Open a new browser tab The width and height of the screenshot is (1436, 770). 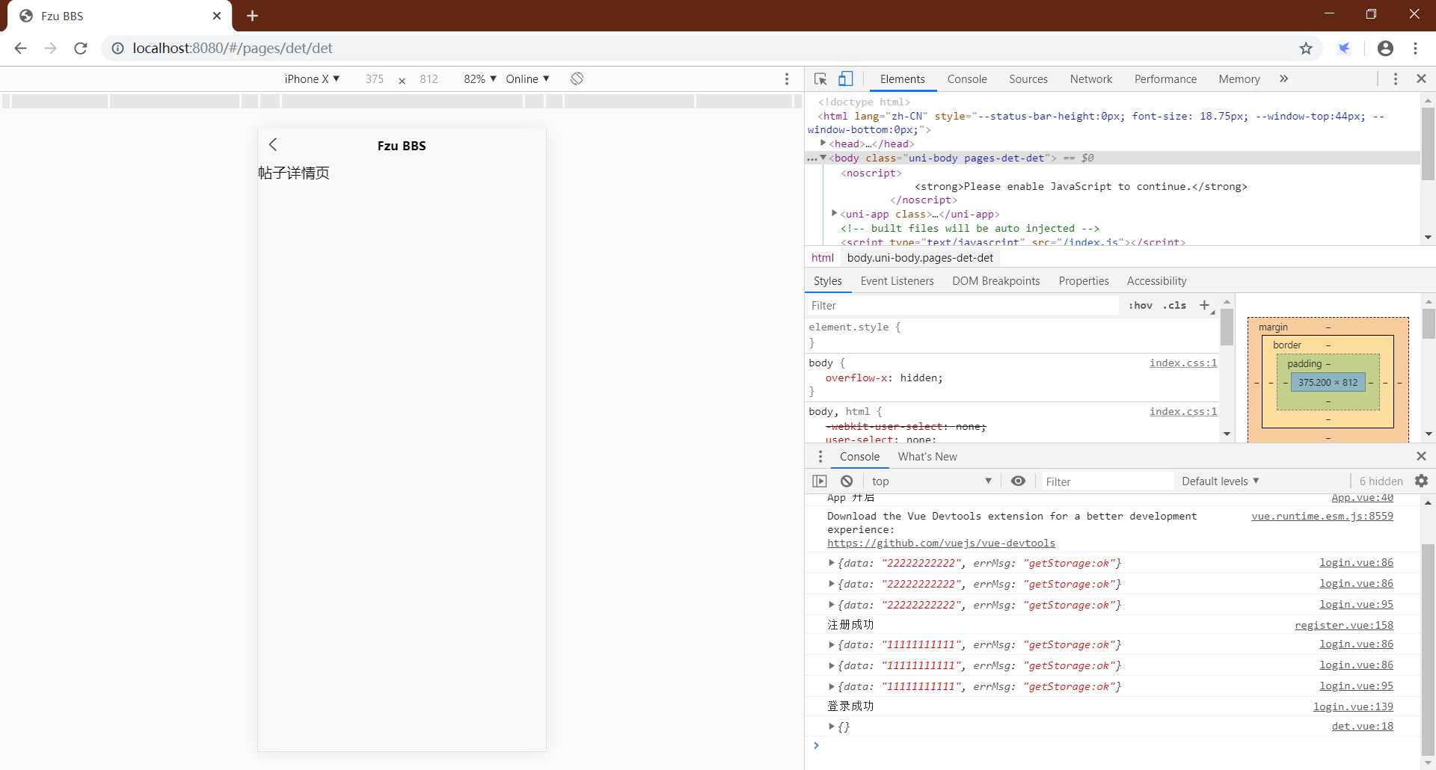click(x=252, y=16)
